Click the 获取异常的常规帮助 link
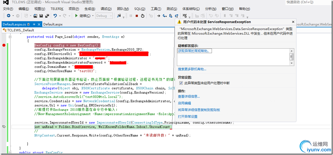333x155 pixels. (x=195, y=51)
